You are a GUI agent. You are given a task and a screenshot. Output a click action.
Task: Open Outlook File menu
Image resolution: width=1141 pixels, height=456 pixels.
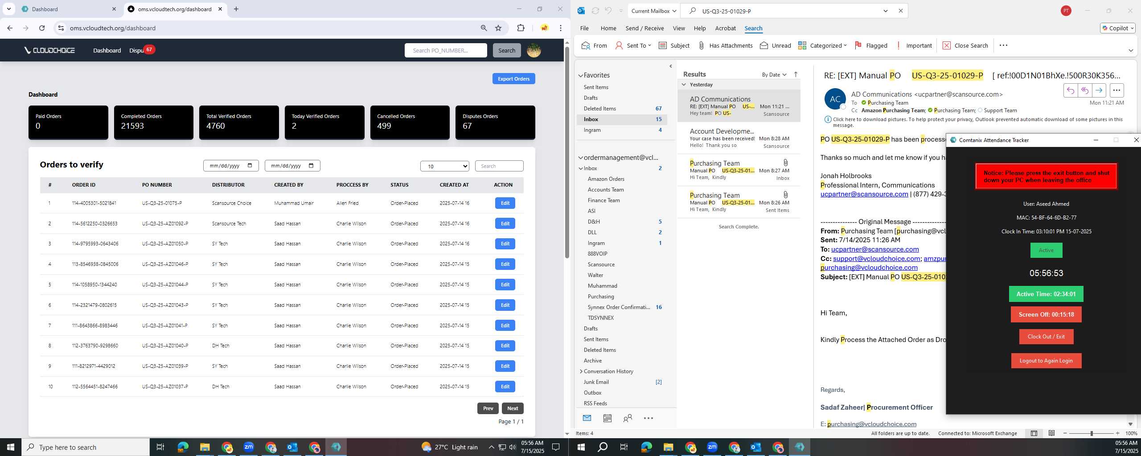[584, 28]
